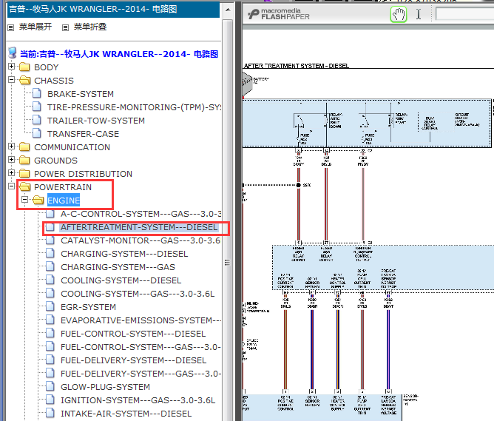Click the TRAILER-TOW-SYSTEM page icon
The height and width of the screenshot is (421, 494).
(x=37, y=120)
